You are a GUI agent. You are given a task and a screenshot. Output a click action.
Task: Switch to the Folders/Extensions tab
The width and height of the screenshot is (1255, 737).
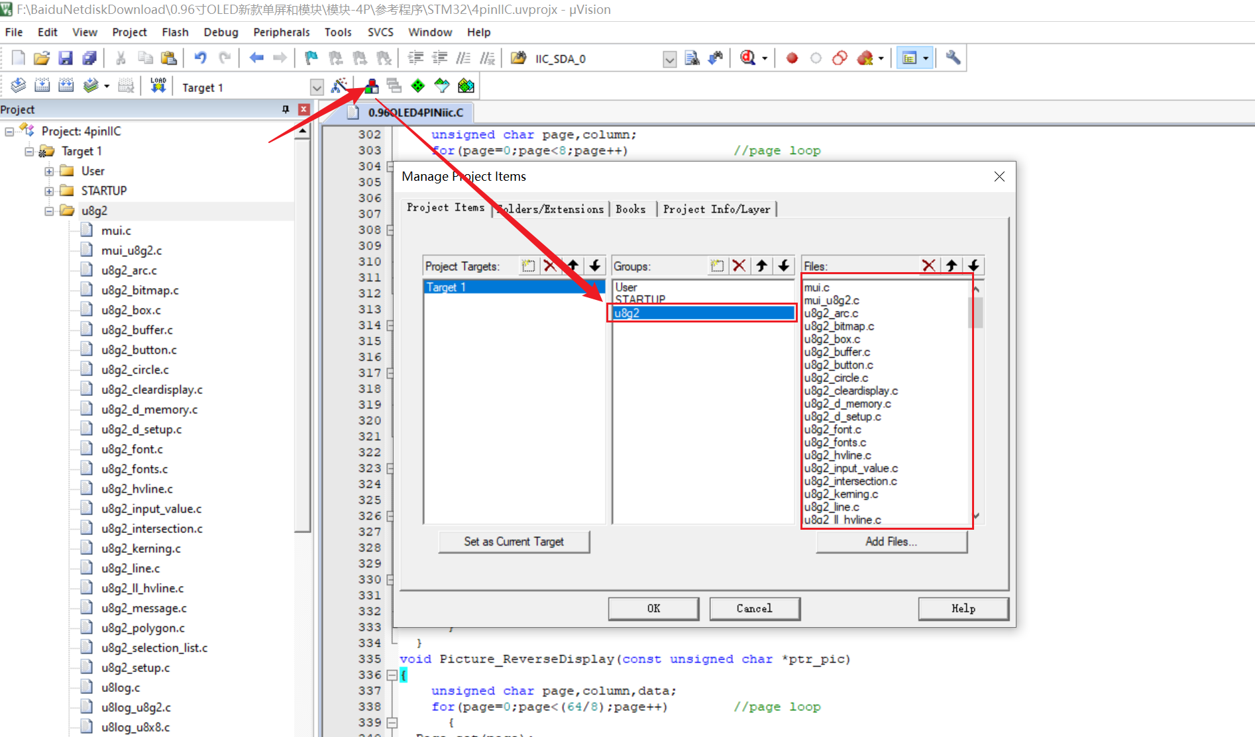pyautogui.click(x=551, y=209)
